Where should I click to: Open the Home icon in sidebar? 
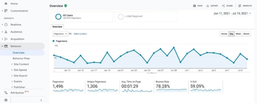coord(6,3)
